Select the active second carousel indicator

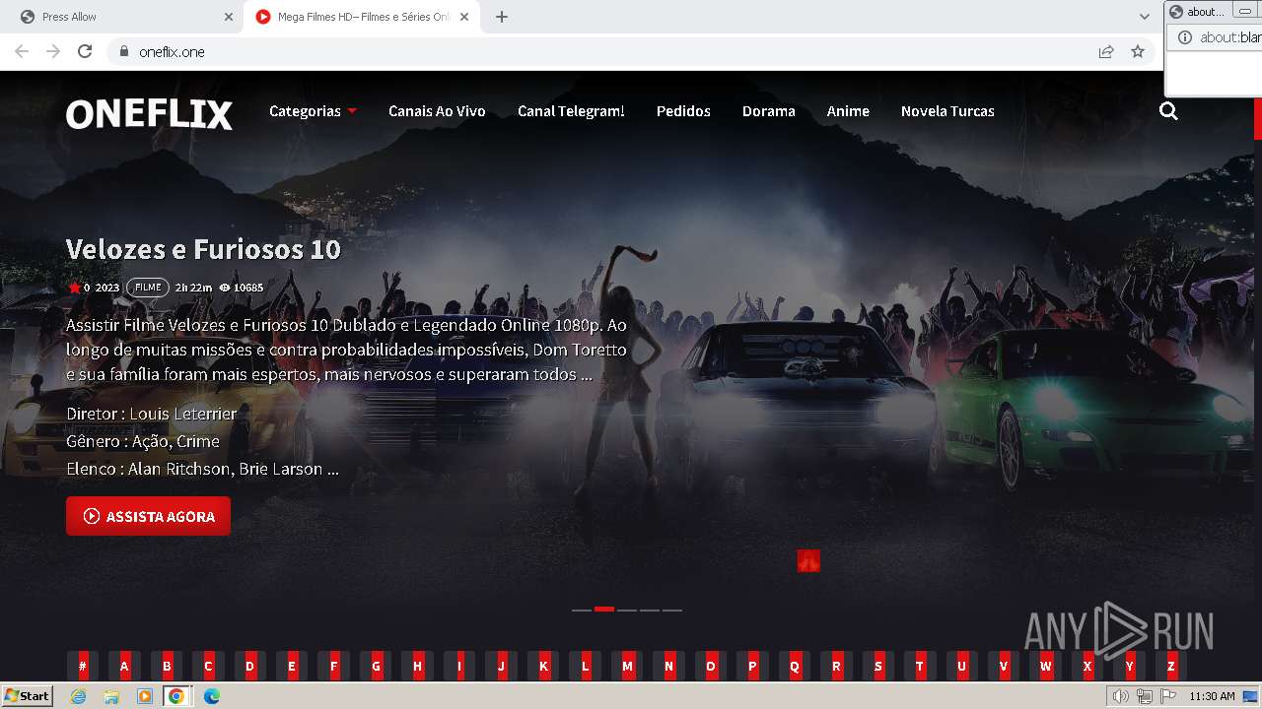point(604,610)
